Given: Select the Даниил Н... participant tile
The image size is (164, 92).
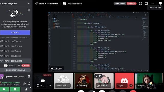Looking at the screenshot, I should point(104,81).
